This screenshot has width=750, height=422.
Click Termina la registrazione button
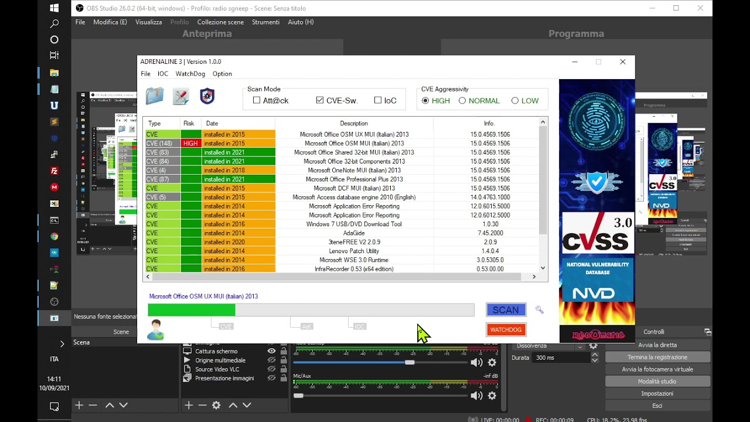tap(657, 357)
